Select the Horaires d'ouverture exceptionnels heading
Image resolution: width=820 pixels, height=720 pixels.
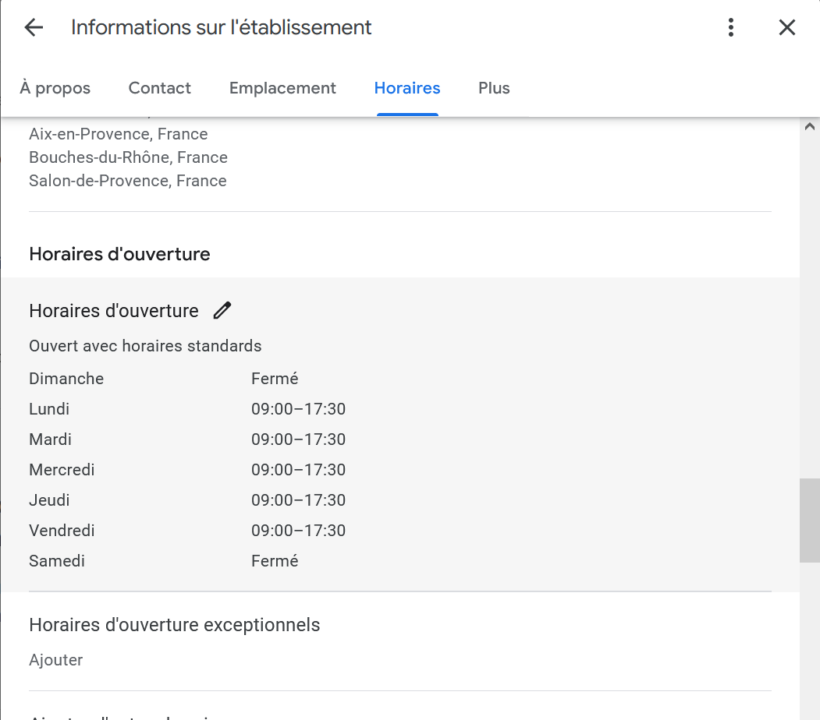pos(175,625)
